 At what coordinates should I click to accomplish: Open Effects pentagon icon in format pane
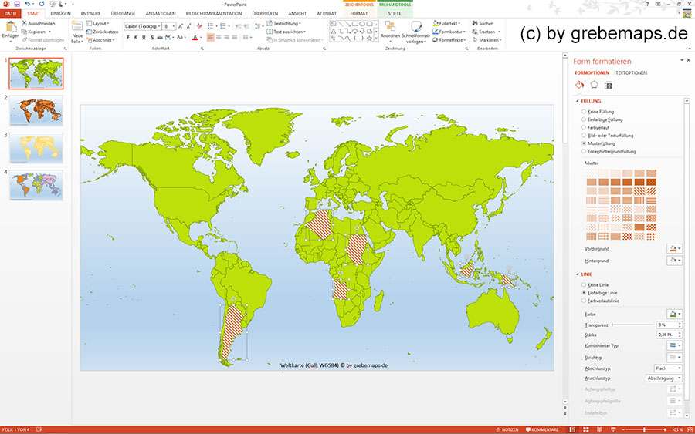[594, 85]
